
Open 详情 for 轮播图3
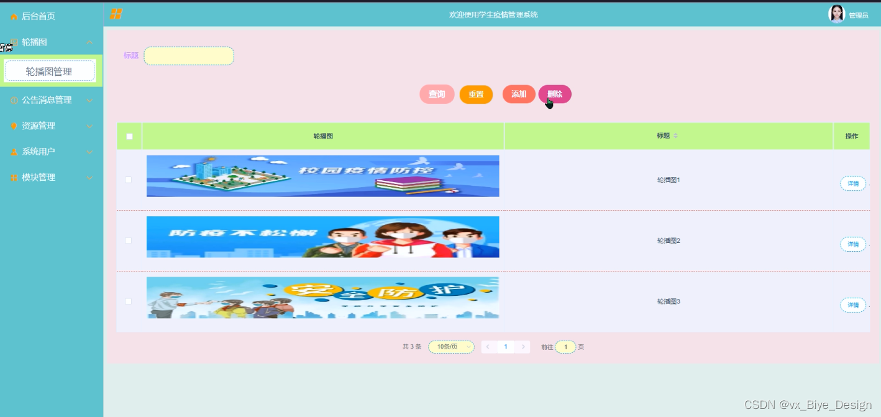point(853,305)
